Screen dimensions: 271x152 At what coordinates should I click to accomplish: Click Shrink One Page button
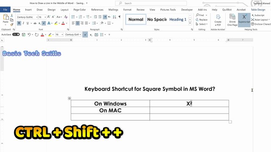click(x=232, y=20)
